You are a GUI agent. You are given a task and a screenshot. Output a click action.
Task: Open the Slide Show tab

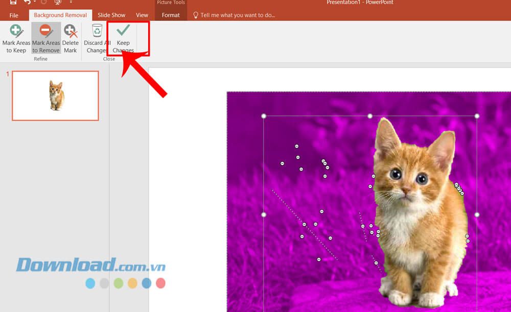point(111,15)
